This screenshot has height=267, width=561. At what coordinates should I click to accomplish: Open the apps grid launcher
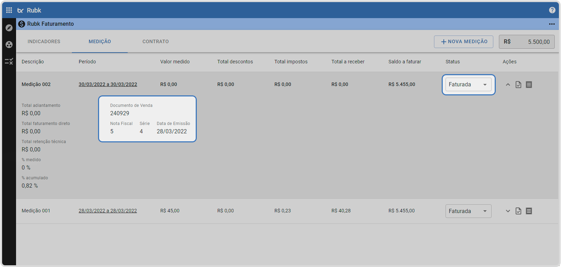pyautogui.click(x=9, y=10)
